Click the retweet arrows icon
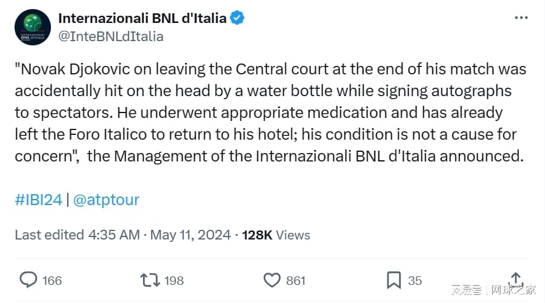The height and width of the screenshot is (303, 545). coord(150,280)
